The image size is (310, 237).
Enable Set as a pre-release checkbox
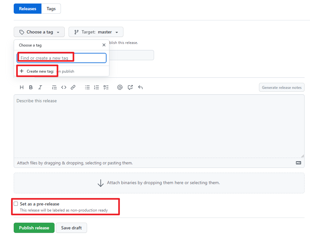16,204
